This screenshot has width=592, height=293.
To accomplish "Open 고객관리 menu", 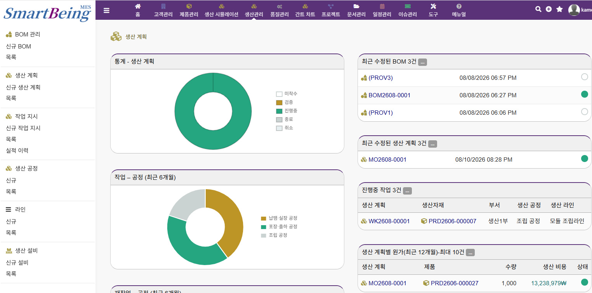I will [163, 10].
